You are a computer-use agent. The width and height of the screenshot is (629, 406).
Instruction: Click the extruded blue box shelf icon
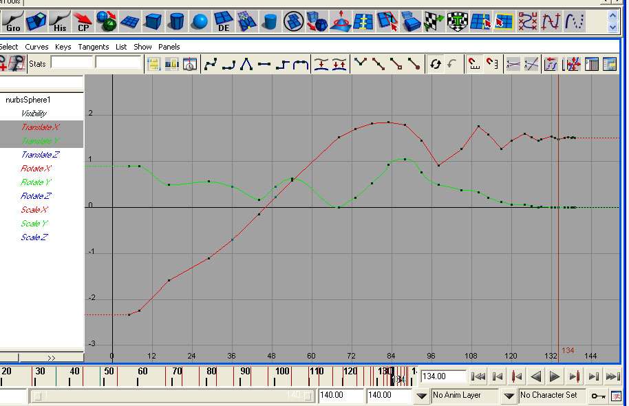(411, 21)
